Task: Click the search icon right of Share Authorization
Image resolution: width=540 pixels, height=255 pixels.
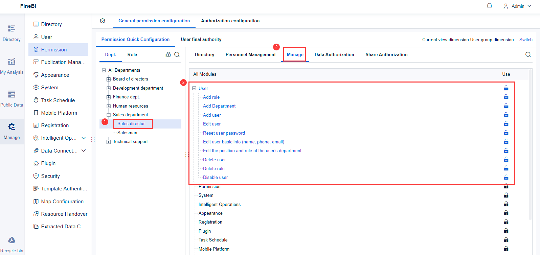Action: click(x=528, y=54)
